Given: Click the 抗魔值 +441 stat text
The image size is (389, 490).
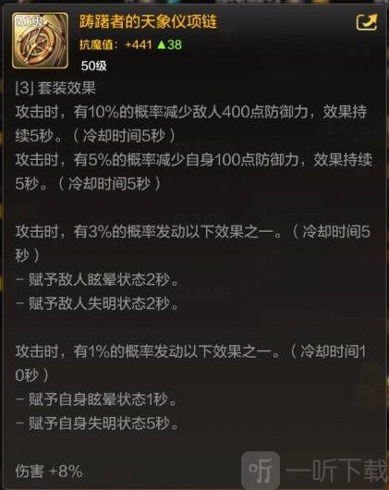Looking at the screenshot, I should [x=115, y=45].
